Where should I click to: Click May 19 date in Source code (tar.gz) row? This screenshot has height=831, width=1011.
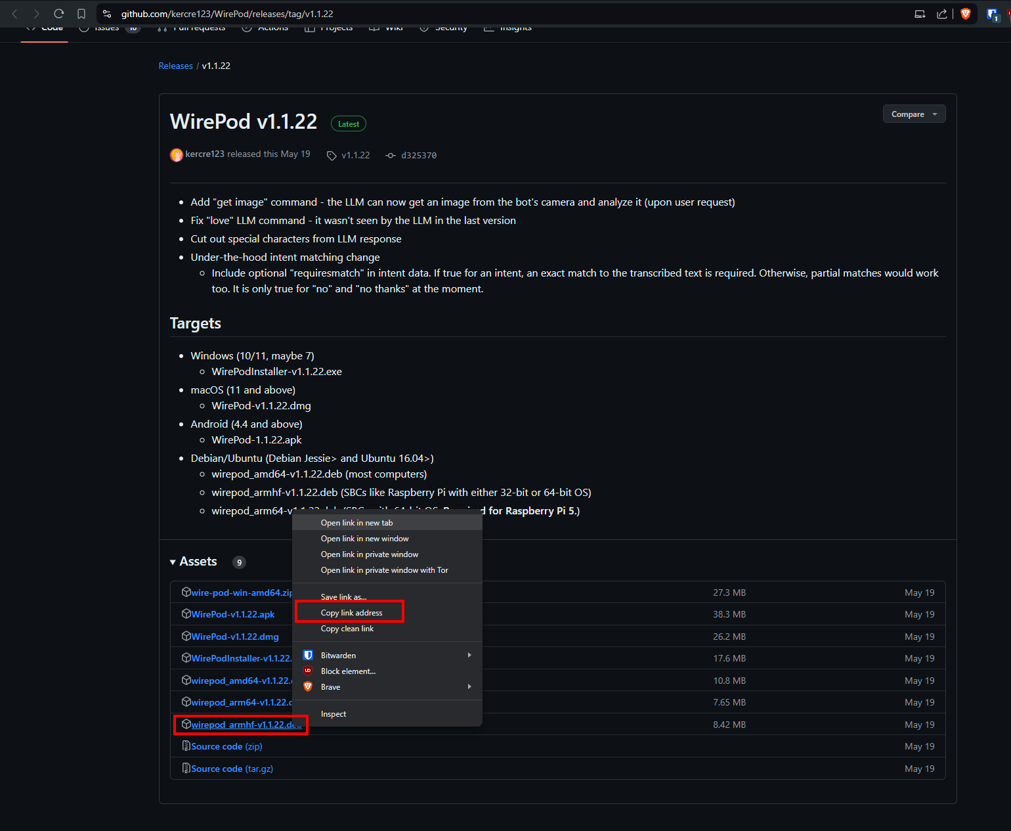[x=919, y=769]
